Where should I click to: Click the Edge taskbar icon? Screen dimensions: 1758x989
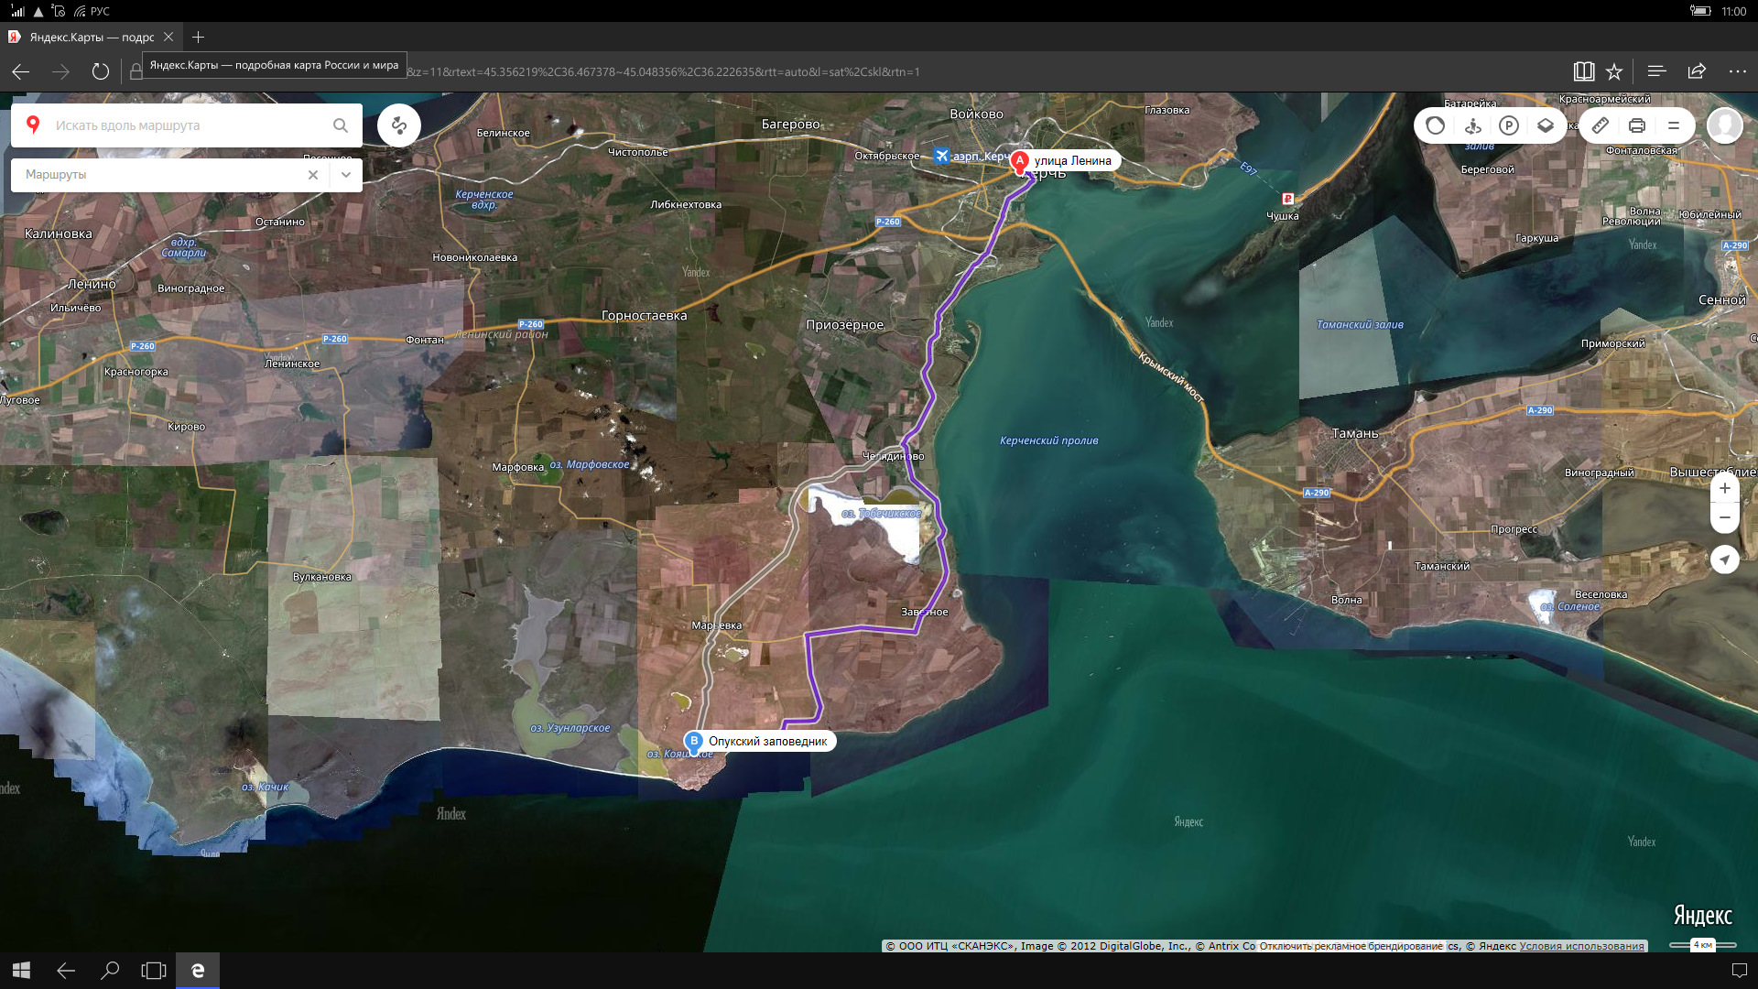tap(198, 971)
